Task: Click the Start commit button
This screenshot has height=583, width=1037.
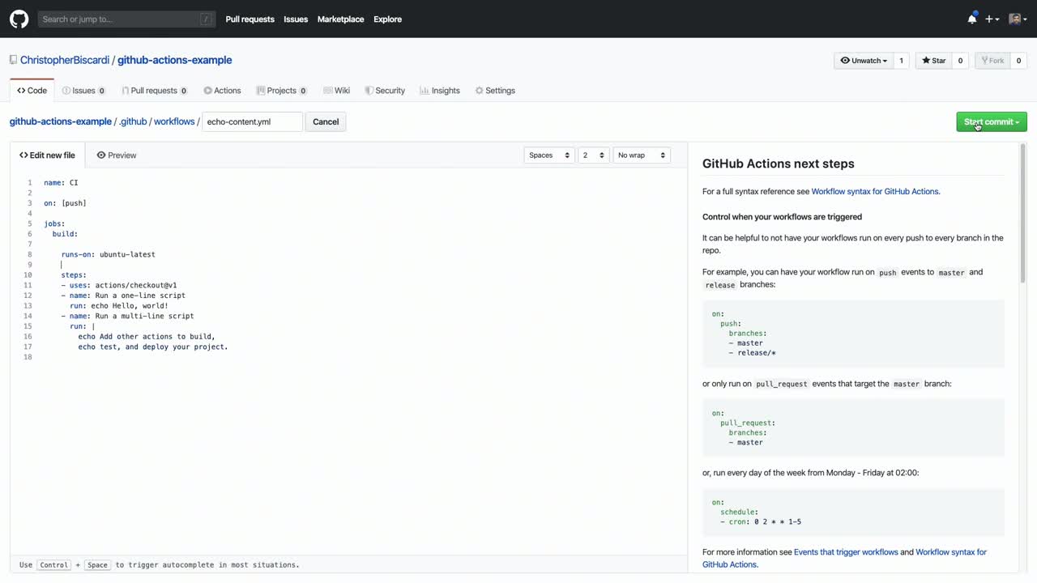Action: coord(991,121)
